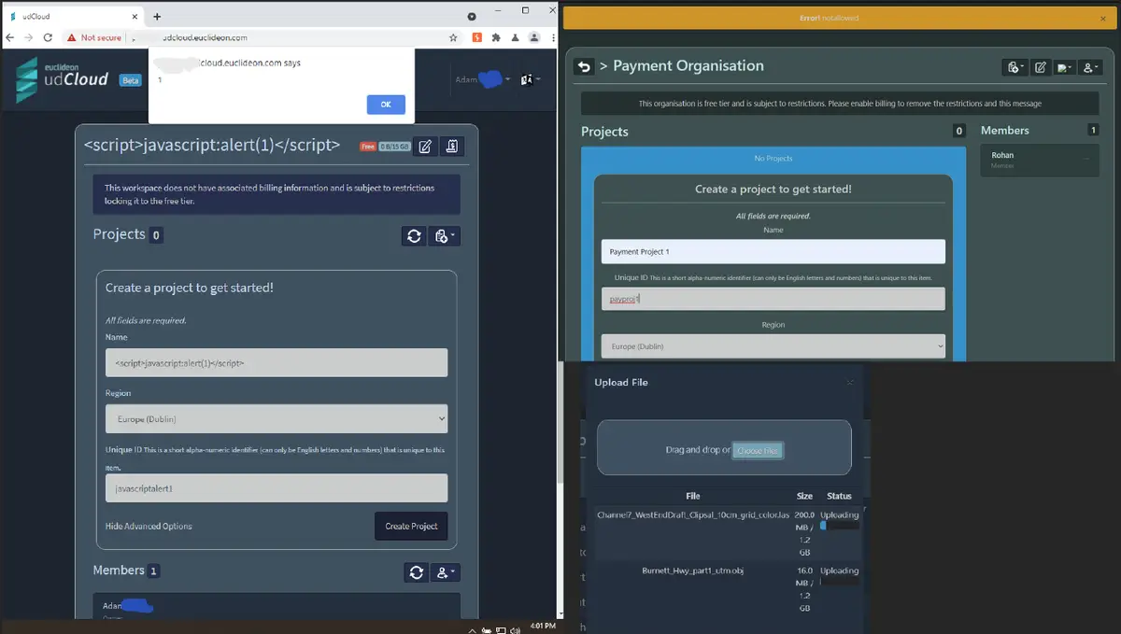Show hidden system tray icons arrow
The height and width of the screenshot is (634, 1121).
pyautogui.click(x=473, y=630)
